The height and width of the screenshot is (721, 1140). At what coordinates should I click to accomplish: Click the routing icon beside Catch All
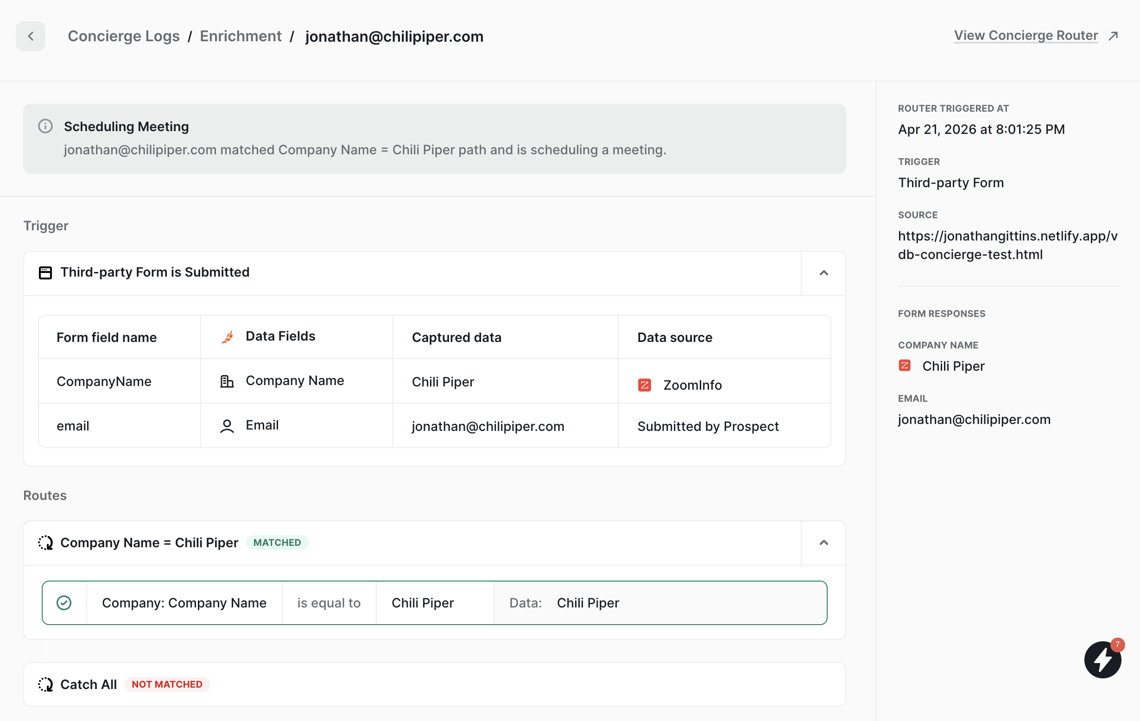[x=45, y=684]
